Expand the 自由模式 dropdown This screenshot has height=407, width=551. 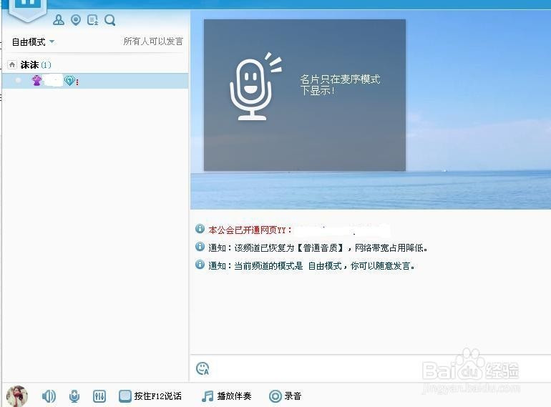pos(33,41)
